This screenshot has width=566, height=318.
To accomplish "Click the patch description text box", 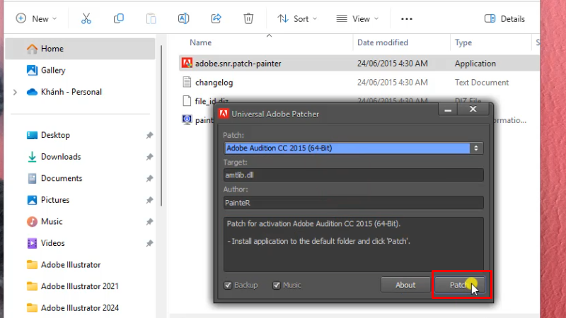I will point(353,244).
